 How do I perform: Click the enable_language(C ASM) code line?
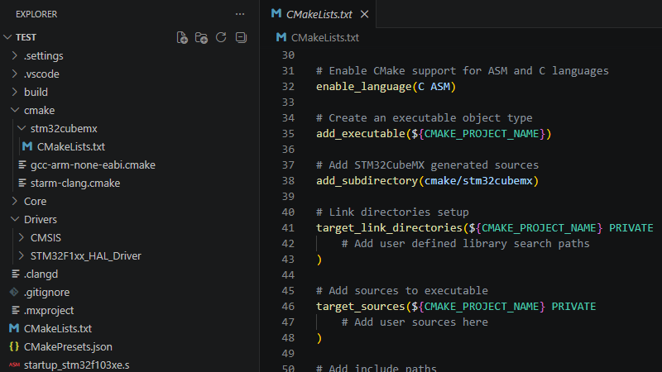[x=386, y=87]
